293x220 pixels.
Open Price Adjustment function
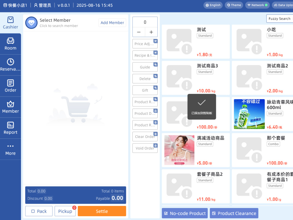145,44
